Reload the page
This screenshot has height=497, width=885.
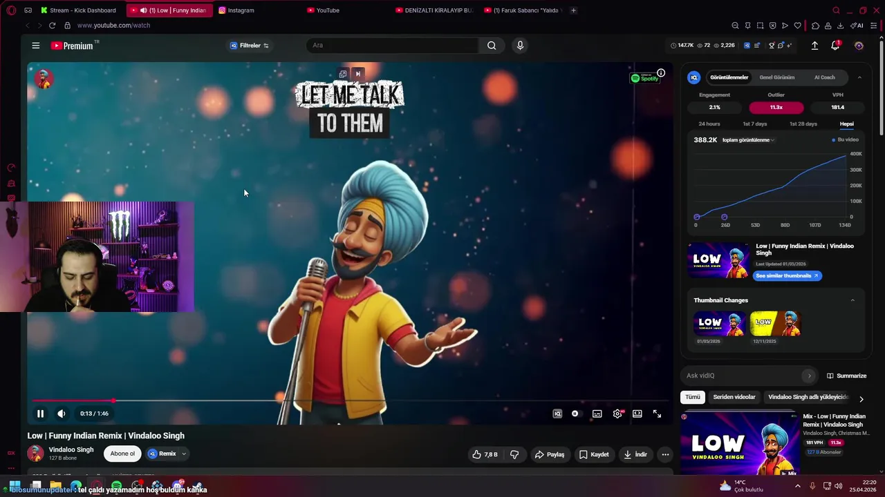point(52,26)
